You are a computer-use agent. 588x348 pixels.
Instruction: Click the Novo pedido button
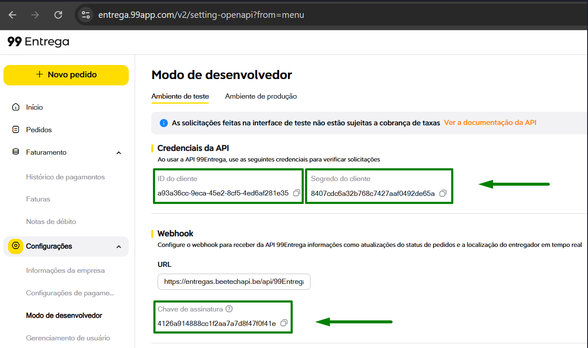[66, 75]
